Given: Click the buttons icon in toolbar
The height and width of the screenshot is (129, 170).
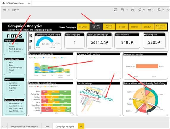Looking at the screenshot, I should click(x=149, y=10).
